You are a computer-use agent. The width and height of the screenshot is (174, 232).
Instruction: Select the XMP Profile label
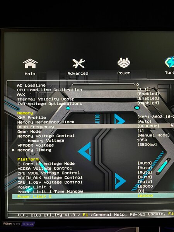pyautogui.click(x=32, y=118)
